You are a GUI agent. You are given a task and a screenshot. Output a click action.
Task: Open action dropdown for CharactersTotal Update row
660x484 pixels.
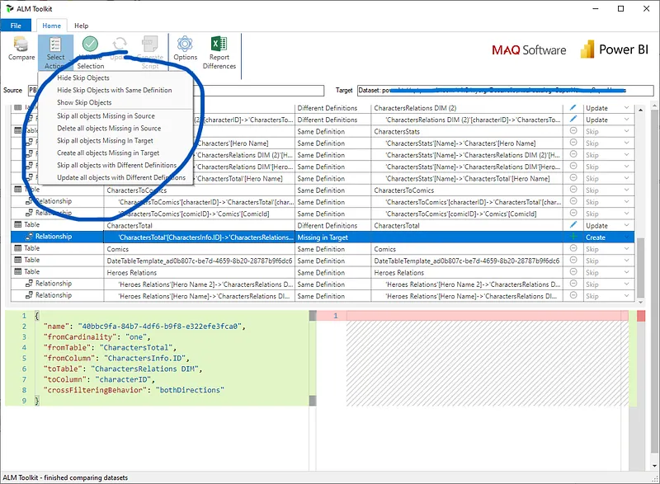pyautogui.click(x=627, y=225)
